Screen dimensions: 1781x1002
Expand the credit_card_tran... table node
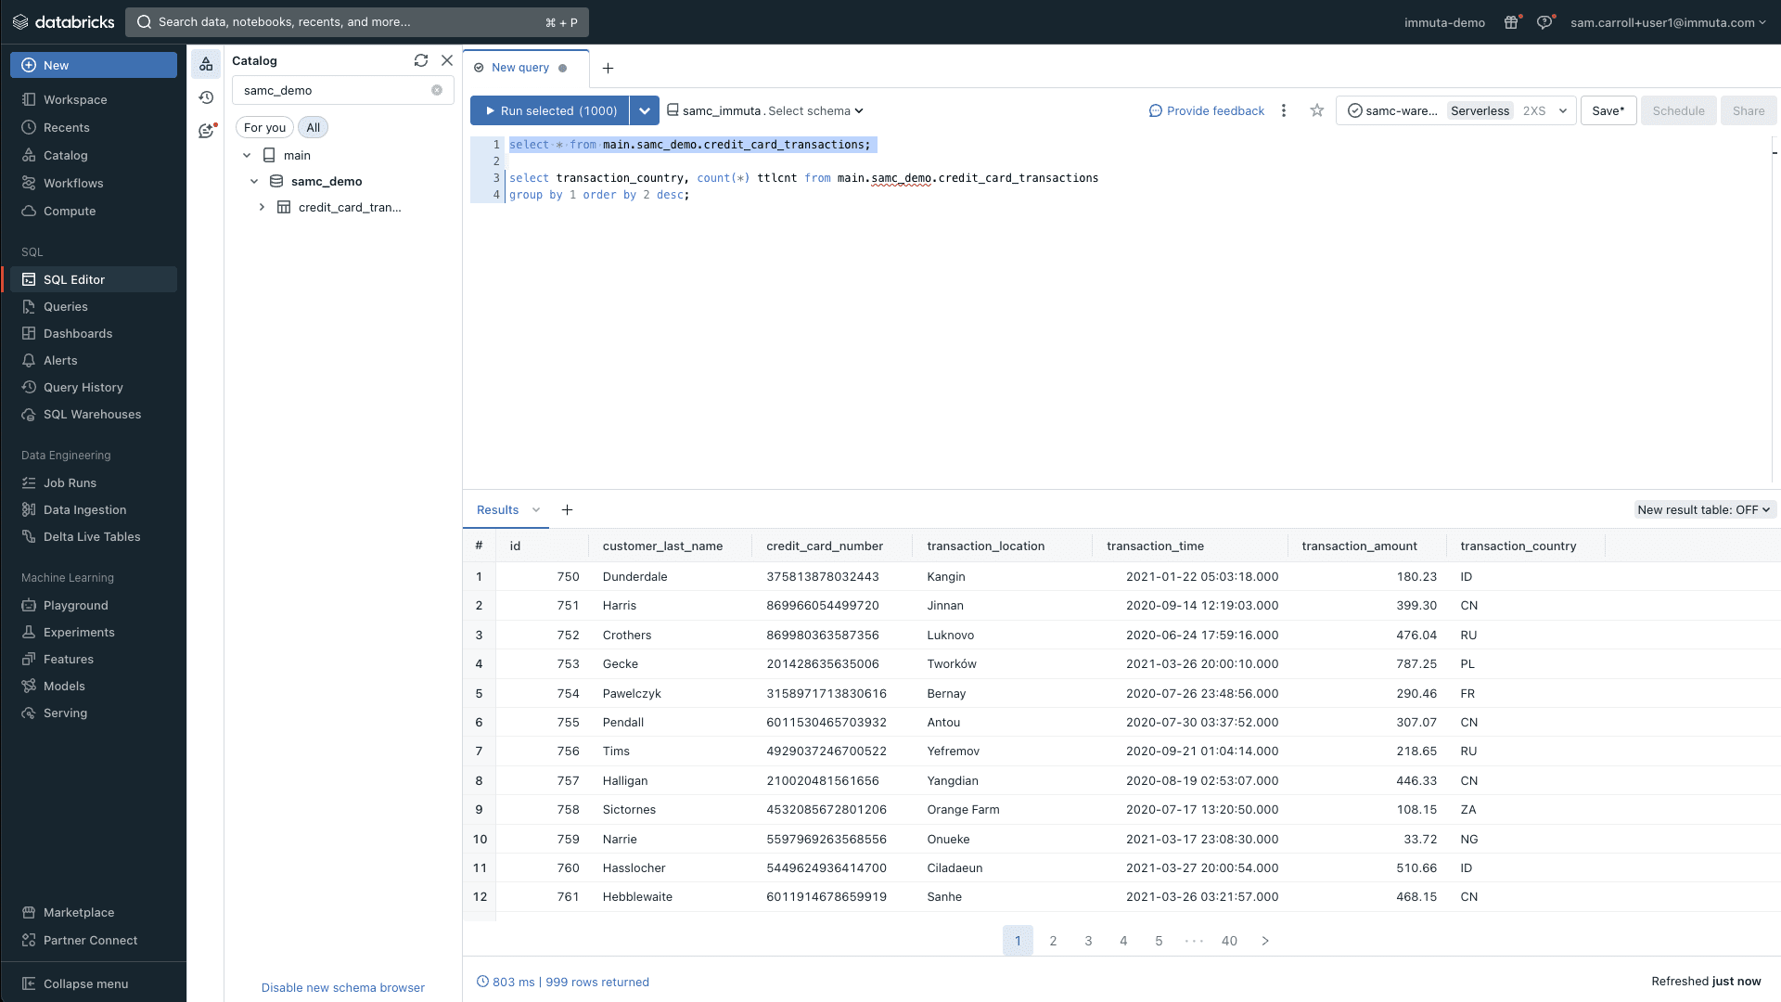pyautogui.click(x=262, y=207)
